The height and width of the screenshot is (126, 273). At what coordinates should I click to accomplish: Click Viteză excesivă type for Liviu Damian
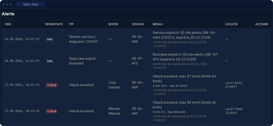click(x=81, y=85)
